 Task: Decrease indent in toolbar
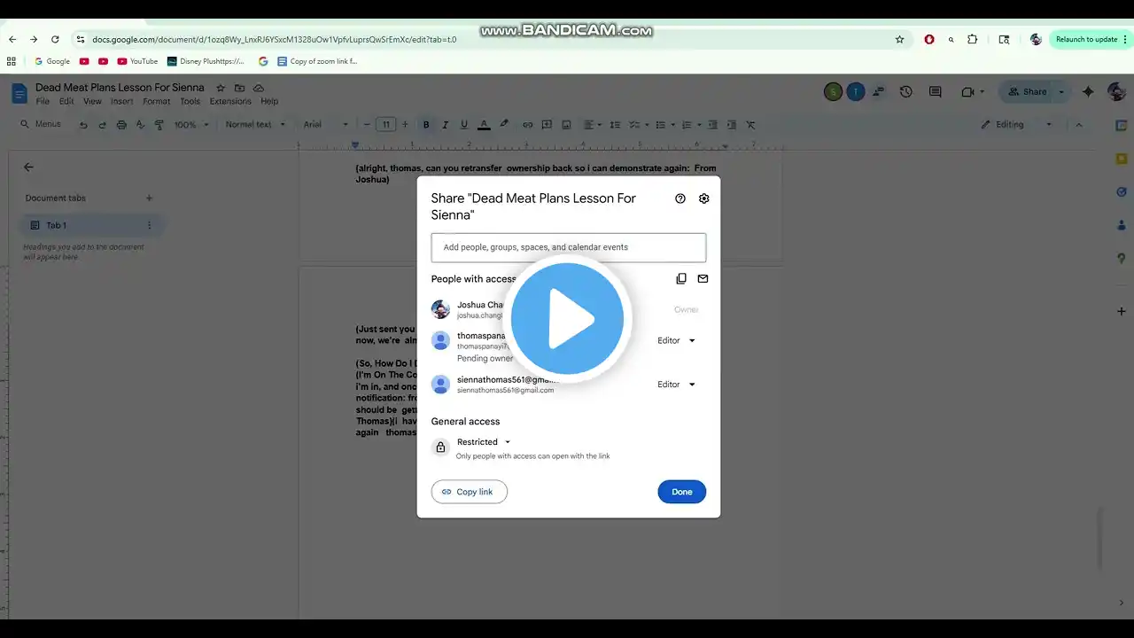(x=712, y=125)
